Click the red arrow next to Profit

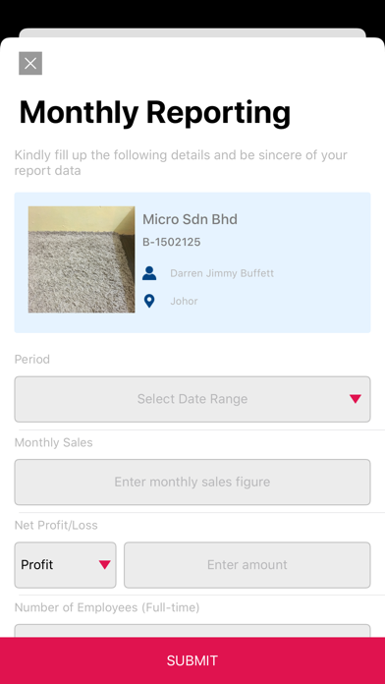[x=105, y=565]
